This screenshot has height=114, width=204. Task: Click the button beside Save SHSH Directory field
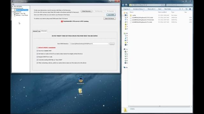click(x=112, y=44)
